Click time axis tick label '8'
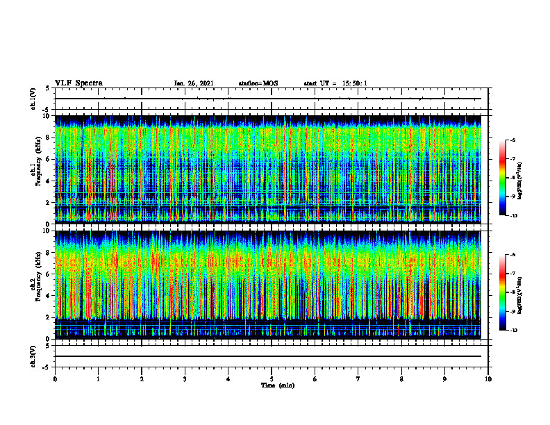 tap(401, 379)
